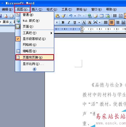126x127 pixels.
Task: Open the 表格(A) menu
Action: click(82, 9)
